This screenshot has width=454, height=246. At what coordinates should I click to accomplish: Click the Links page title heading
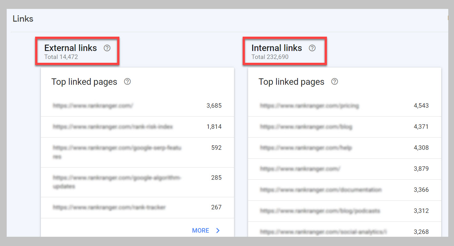[23, 19]
